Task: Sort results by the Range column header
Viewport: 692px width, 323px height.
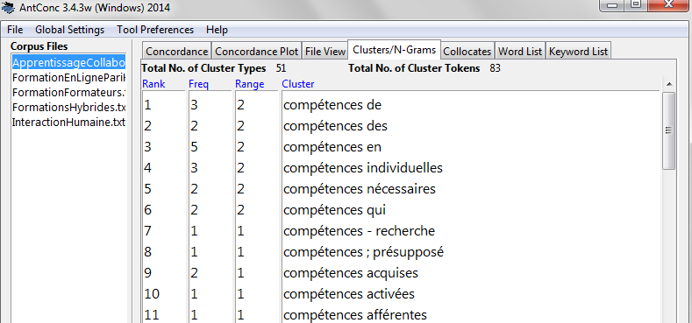Action: (249, 84)
